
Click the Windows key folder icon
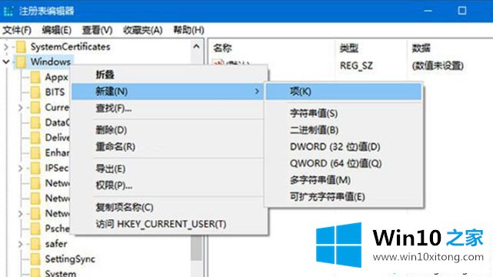click(21, 62)
